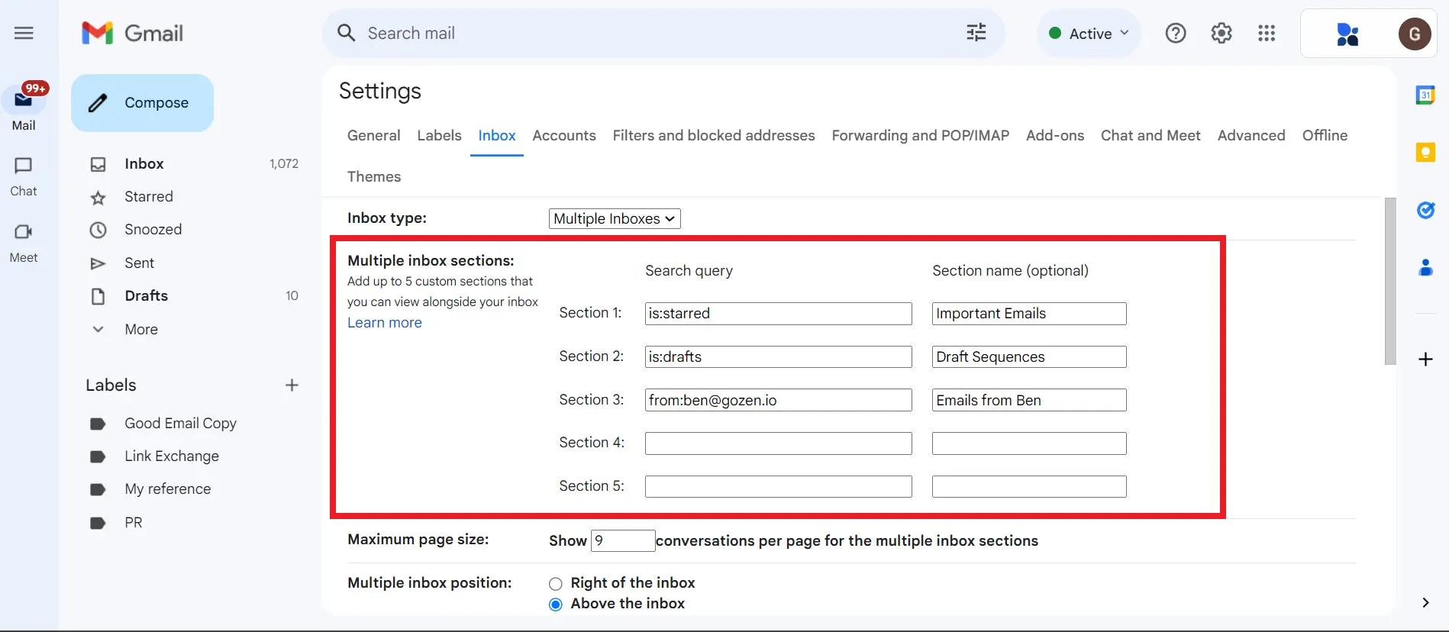Viewport: 1449px width, 632px height.
Task: Edit the Section 3 search query field
Action: 778,400
